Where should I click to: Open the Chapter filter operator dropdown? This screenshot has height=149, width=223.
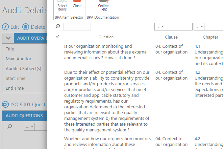(199, 26)
